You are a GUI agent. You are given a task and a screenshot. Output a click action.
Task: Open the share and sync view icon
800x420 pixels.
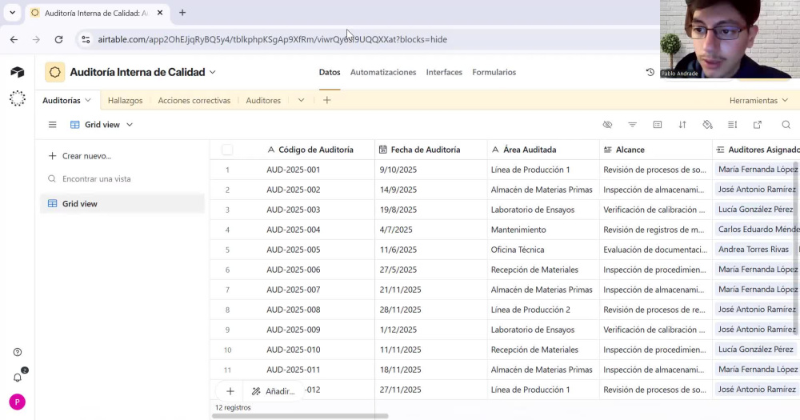758,125
